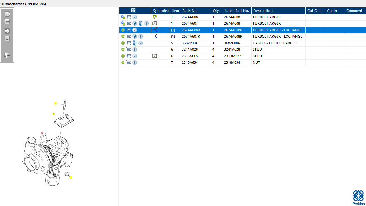The image size is (366, 206).
Task: Click the branch arrow symbol for 2674A607R
Action: point(155,36)
